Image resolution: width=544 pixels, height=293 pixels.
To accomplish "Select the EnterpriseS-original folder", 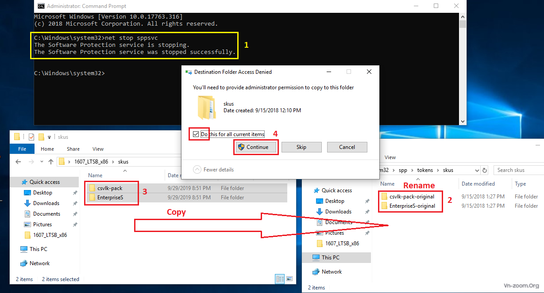I will 412,206.
